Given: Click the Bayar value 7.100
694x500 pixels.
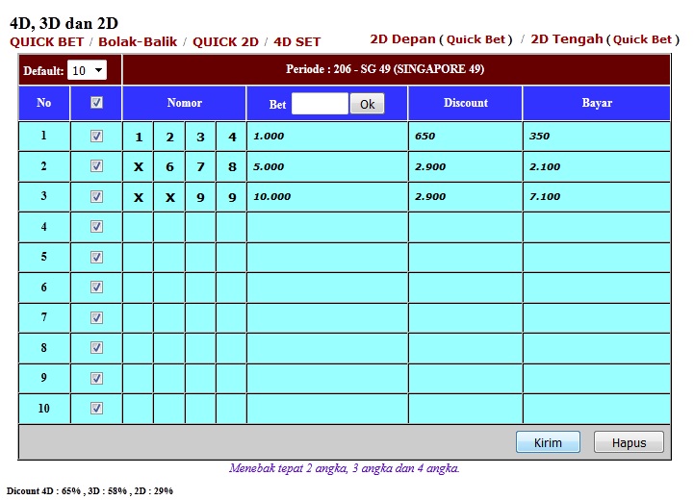Looking at the screenshot, I should [x=545, y=197].
